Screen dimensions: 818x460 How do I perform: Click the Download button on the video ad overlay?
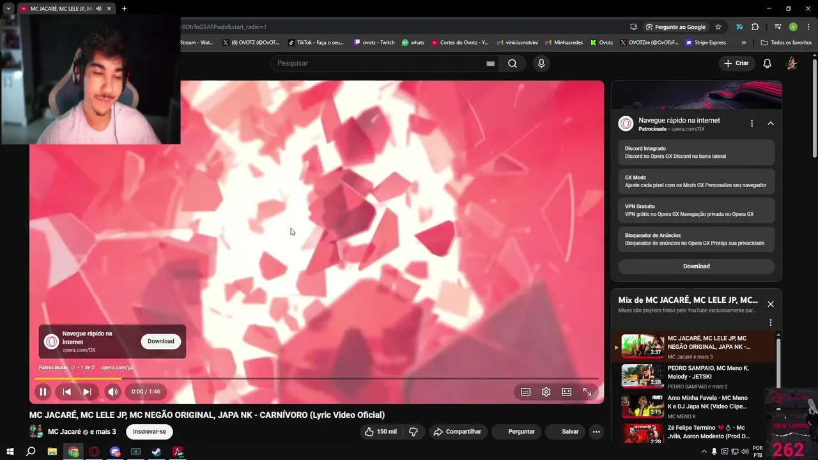(x=161, y=341)
